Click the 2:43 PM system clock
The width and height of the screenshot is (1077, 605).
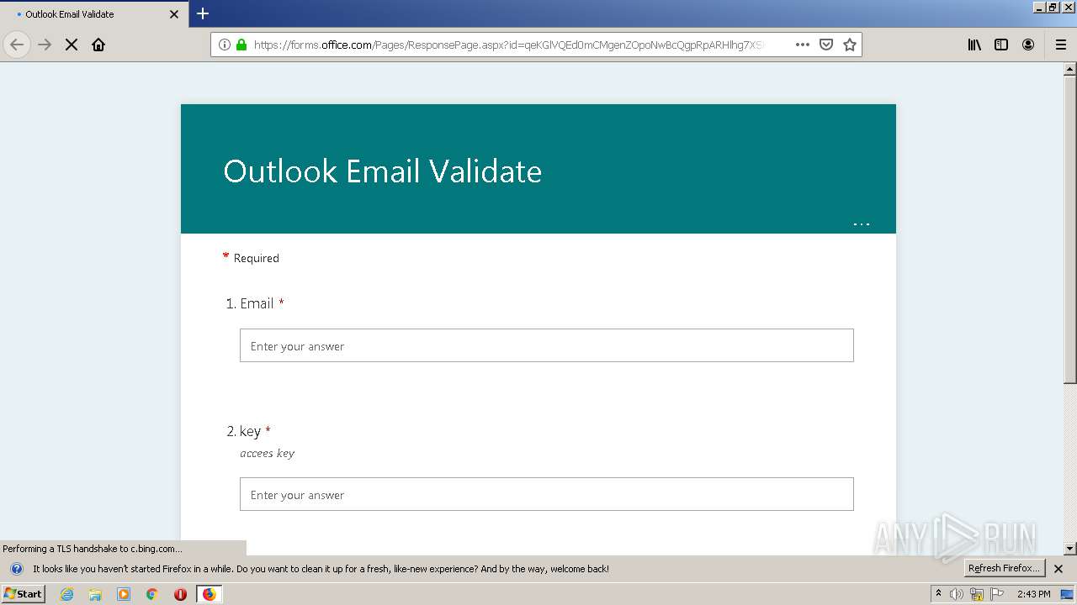1034,594
